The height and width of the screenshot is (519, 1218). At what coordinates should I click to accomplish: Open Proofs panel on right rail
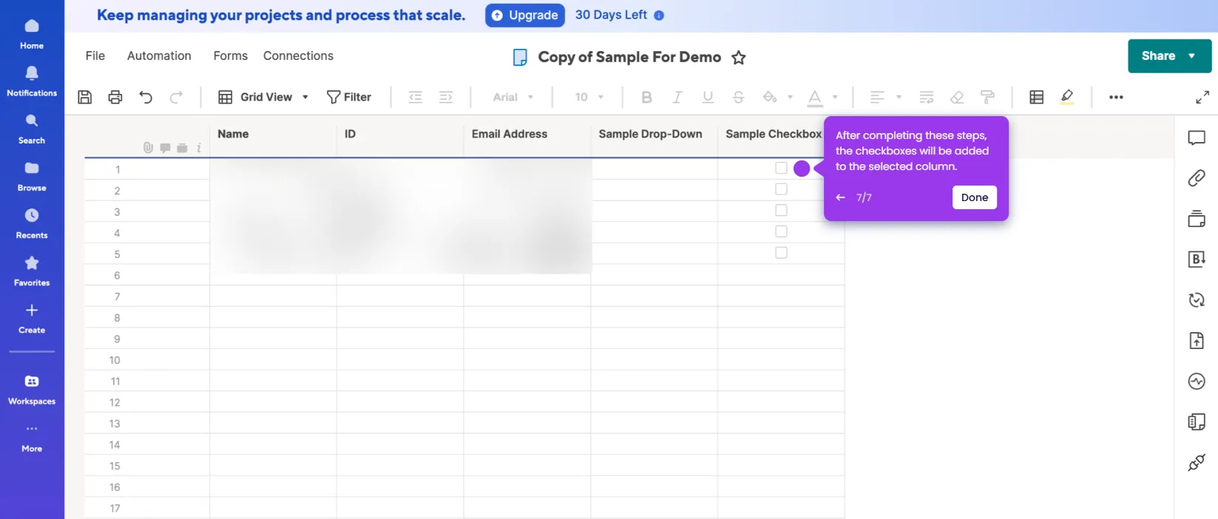[x=1197, y=219]
